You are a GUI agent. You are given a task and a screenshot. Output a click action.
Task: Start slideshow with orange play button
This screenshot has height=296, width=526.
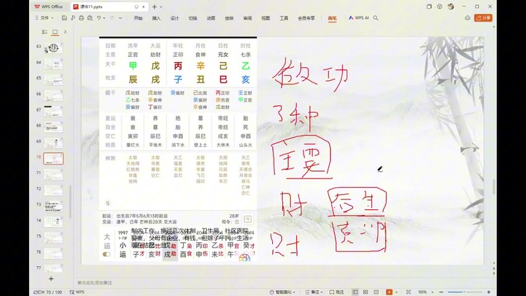389,292
